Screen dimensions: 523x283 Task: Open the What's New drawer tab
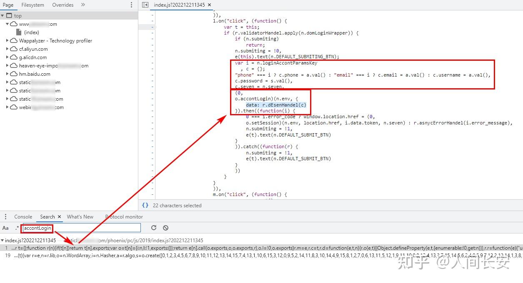coord(80,217)
